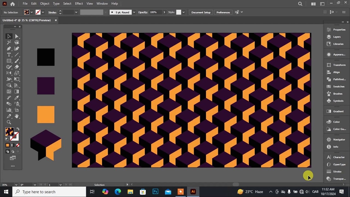This screenshot has width=350, height=197.
Task: Open the fill color dropdown
Action: 31,12
